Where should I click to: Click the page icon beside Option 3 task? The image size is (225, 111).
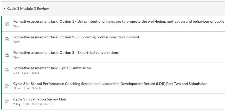coord(7,55)
